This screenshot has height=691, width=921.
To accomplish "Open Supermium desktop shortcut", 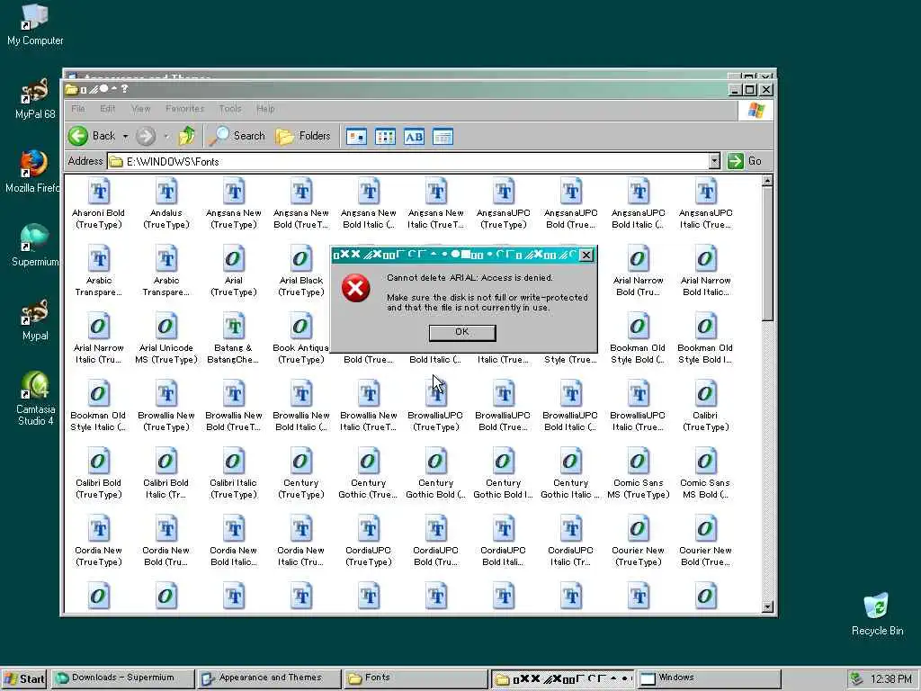I will pyautogui.click(x=35, y=247).
